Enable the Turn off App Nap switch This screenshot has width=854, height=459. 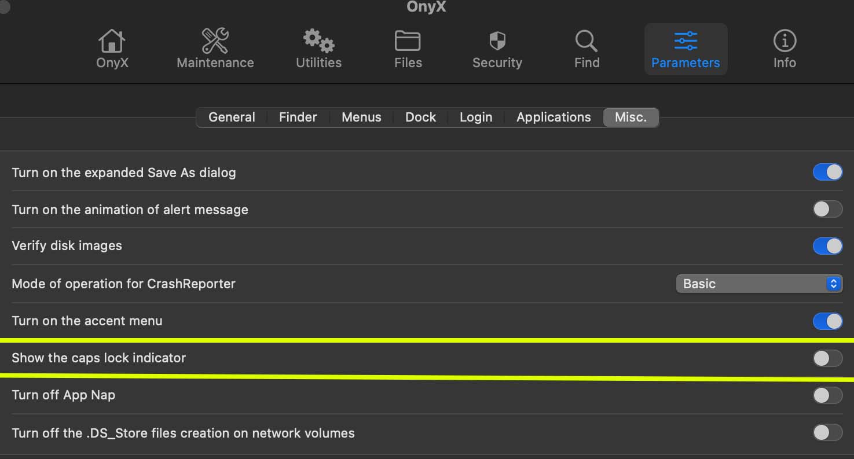[827, 395]
